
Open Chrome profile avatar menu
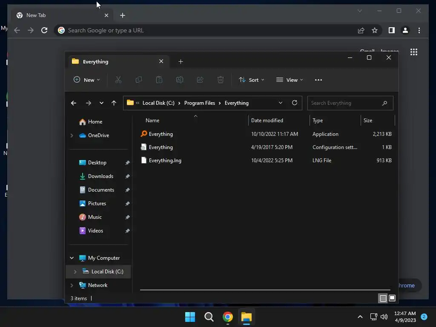click(405, 30)
